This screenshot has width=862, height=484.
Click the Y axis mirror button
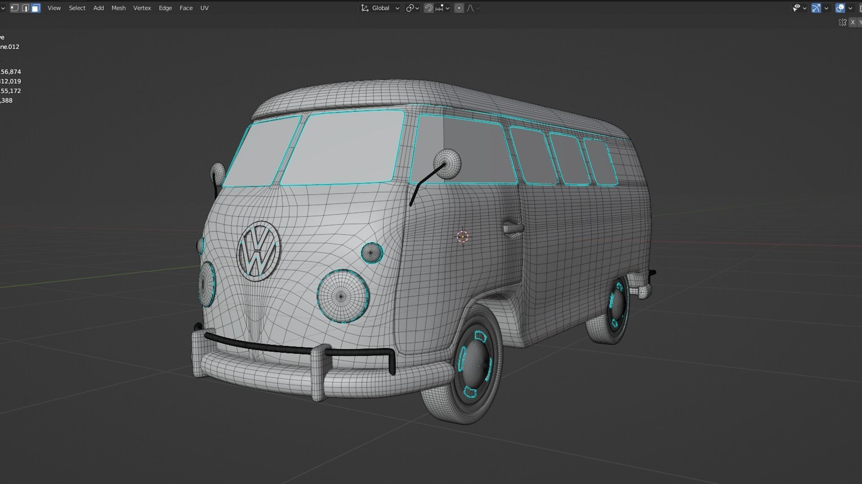pos(860,22)
